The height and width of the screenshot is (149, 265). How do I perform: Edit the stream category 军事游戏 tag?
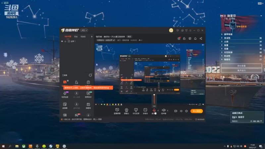coord(106,40)
